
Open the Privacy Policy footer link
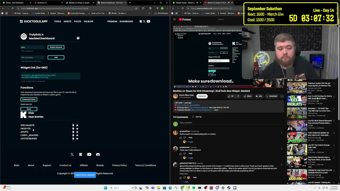coord(119,165)
